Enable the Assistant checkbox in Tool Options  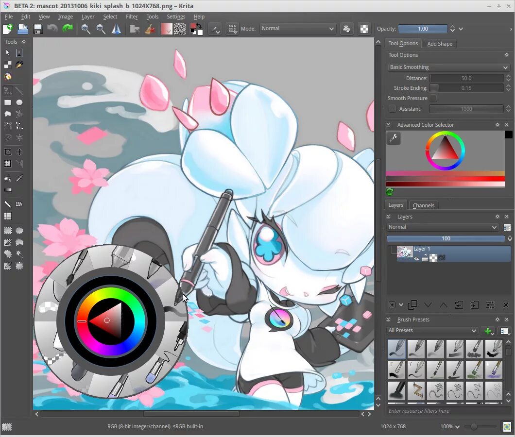pyautogui.click(x=393, y=109)
